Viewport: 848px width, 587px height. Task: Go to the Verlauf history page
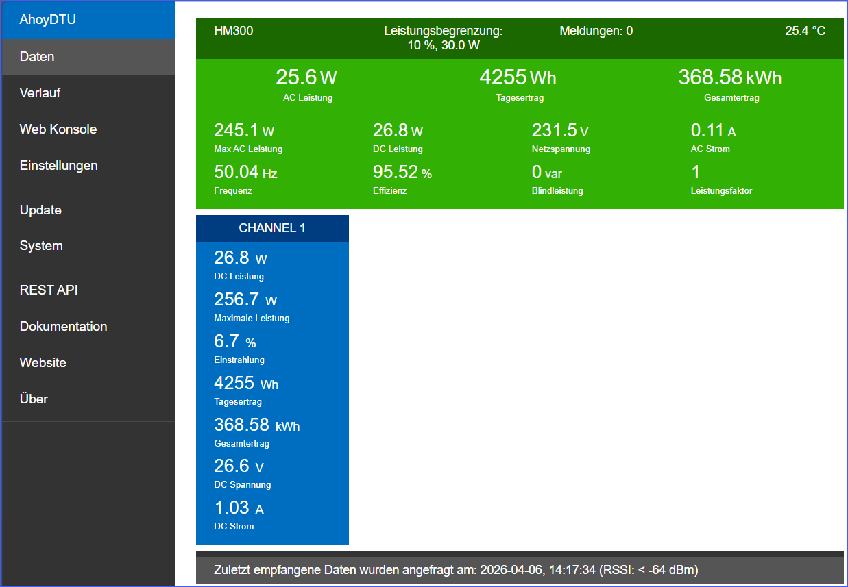click(x=40, y=93)
